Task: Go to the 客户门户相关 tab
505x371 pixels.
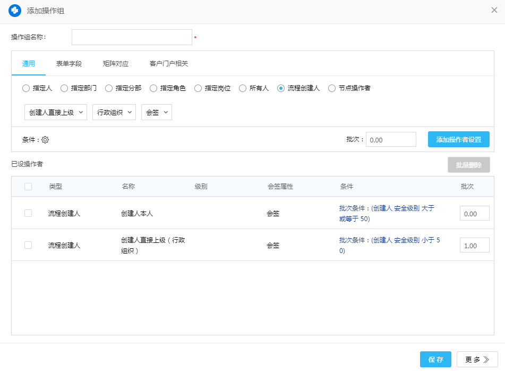Action: point(169,64)
